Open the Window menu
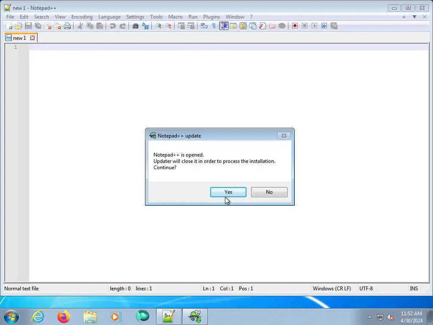The image size is (433, 325). [235, 17]
